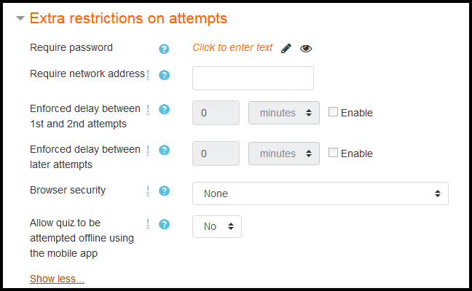
Task: Open help for delay between 1st and 2nd attempts
Action: click(x=164, y=109)
